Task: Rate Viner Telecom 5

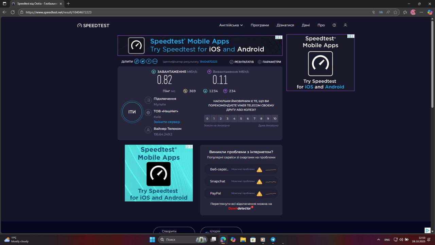Action: [241, 118]
